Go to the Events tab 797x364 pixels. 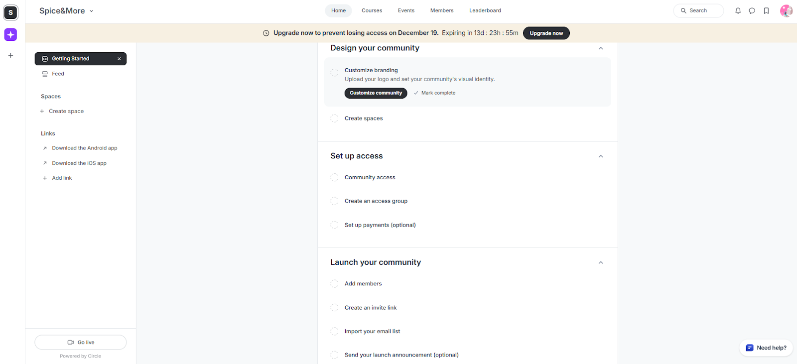point(406,10)
